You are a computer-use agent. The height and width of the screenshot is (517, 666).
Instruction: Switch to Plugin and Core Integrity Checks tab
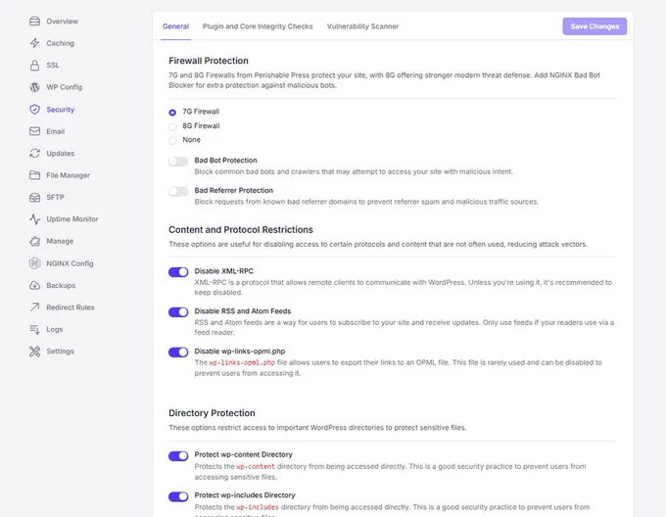point(258,26)
